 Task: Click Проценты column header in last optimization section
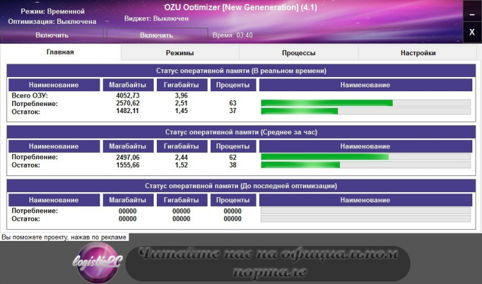tap(233, 200)
